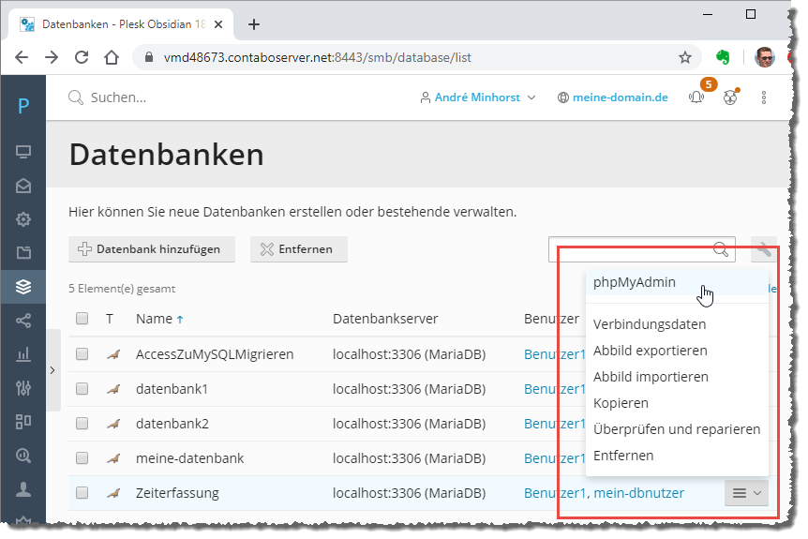
Task: Click the AccessZuMySQLMigrieren database name
Action: 215,354
